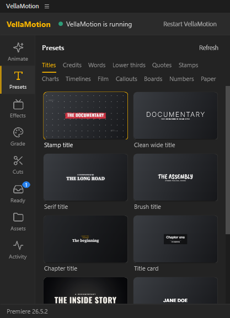
Task: Click the presets list vertical scrollbar
Action: pos(228,160)
